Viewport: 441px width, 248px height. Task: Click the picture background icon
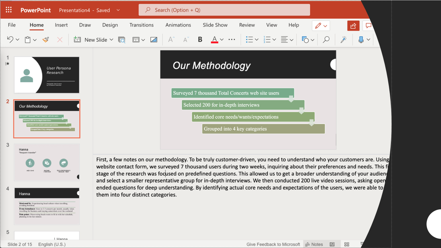pyautogui.click(x=154, y=40)
